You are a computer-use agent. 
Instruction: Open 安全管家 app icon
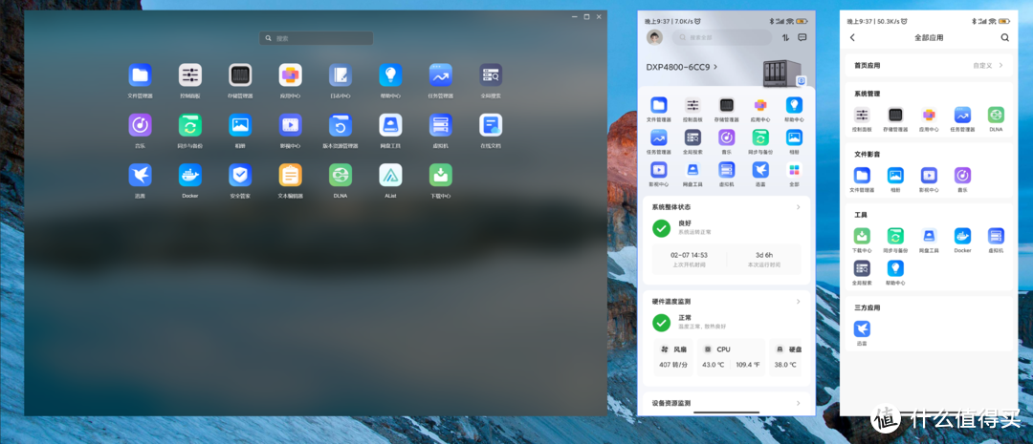click(240, 175)
